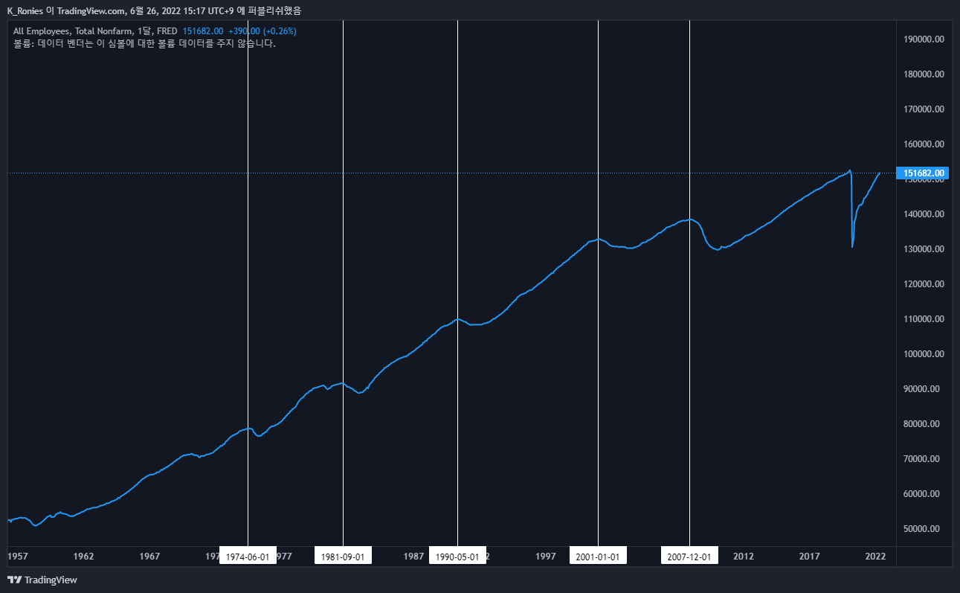Viewport: 960px width, 593px height.
Task: Select the 1990-05-01 vertical line date label
Action: 457,557
